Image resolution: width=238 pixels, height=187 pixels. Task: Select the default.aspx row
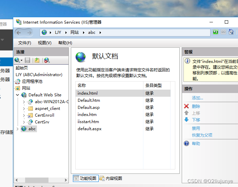coord(123,129)
